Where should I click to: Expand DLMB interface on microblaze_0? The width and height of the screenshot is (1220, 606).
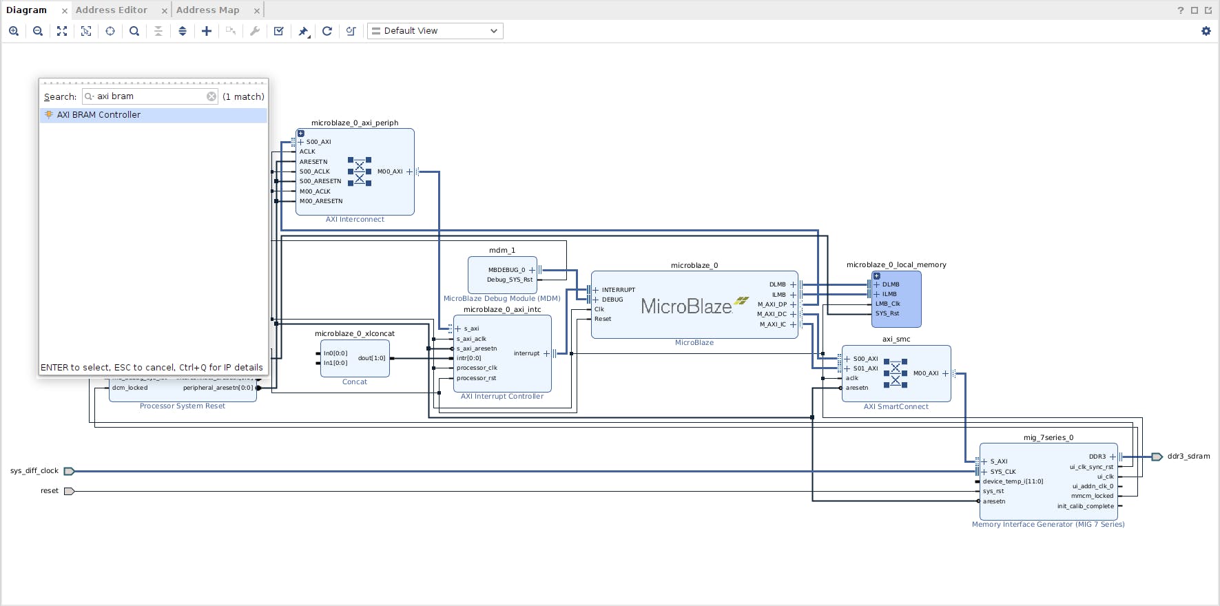[x=793, y=284]
